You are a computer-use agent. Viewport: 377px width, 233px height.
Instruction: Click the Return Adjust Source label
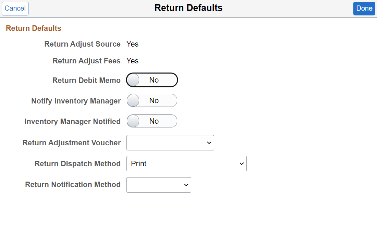82,44
